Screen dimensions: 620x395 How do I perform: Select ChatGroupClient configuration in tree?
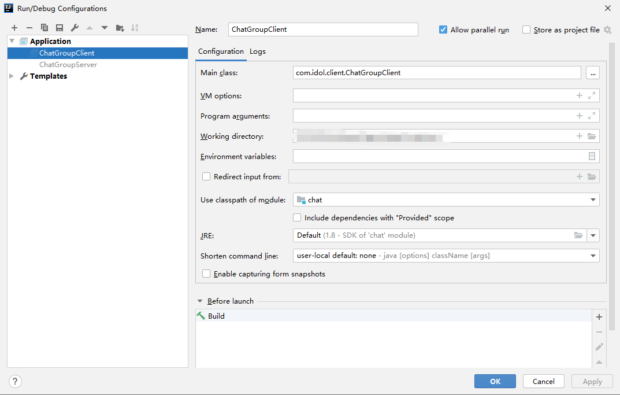(98, 53)
